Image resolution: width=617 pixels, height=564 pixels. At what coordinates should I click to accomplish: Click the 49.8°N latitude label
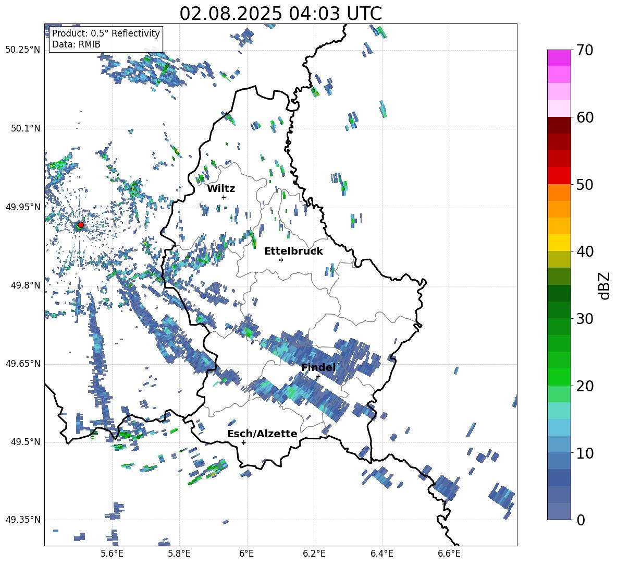[26, 285]
